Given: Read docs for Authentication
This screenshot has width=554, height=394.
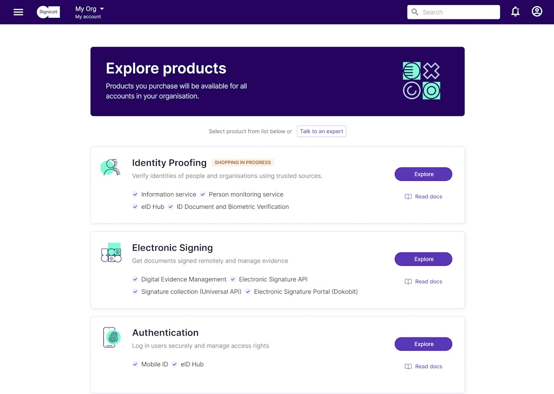Looking at the screenshot, I should coord(423,366).
